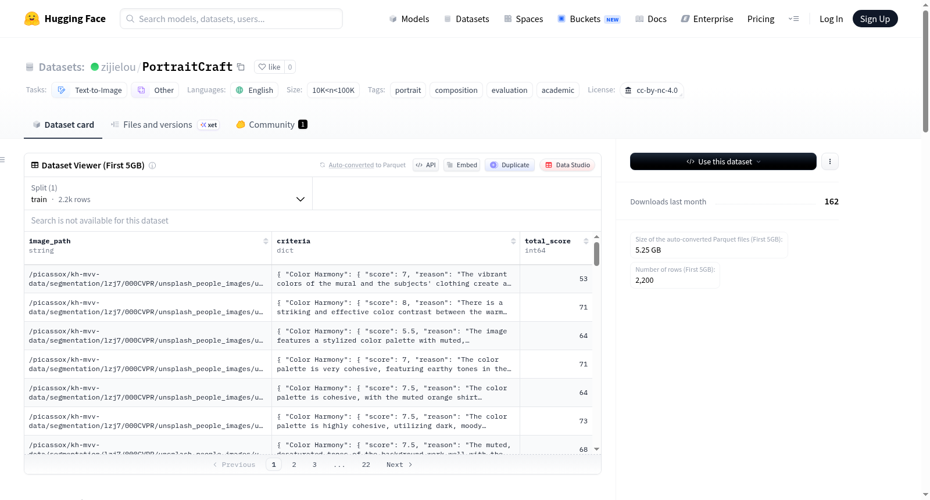Image resolution: width=930 pixels, height=500 pixels.
Task: Go to the Pricing page
Action: pos(761,19)
